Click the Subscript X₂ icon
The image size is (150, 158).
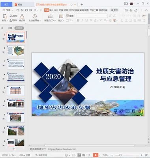(x=105, y=21)
